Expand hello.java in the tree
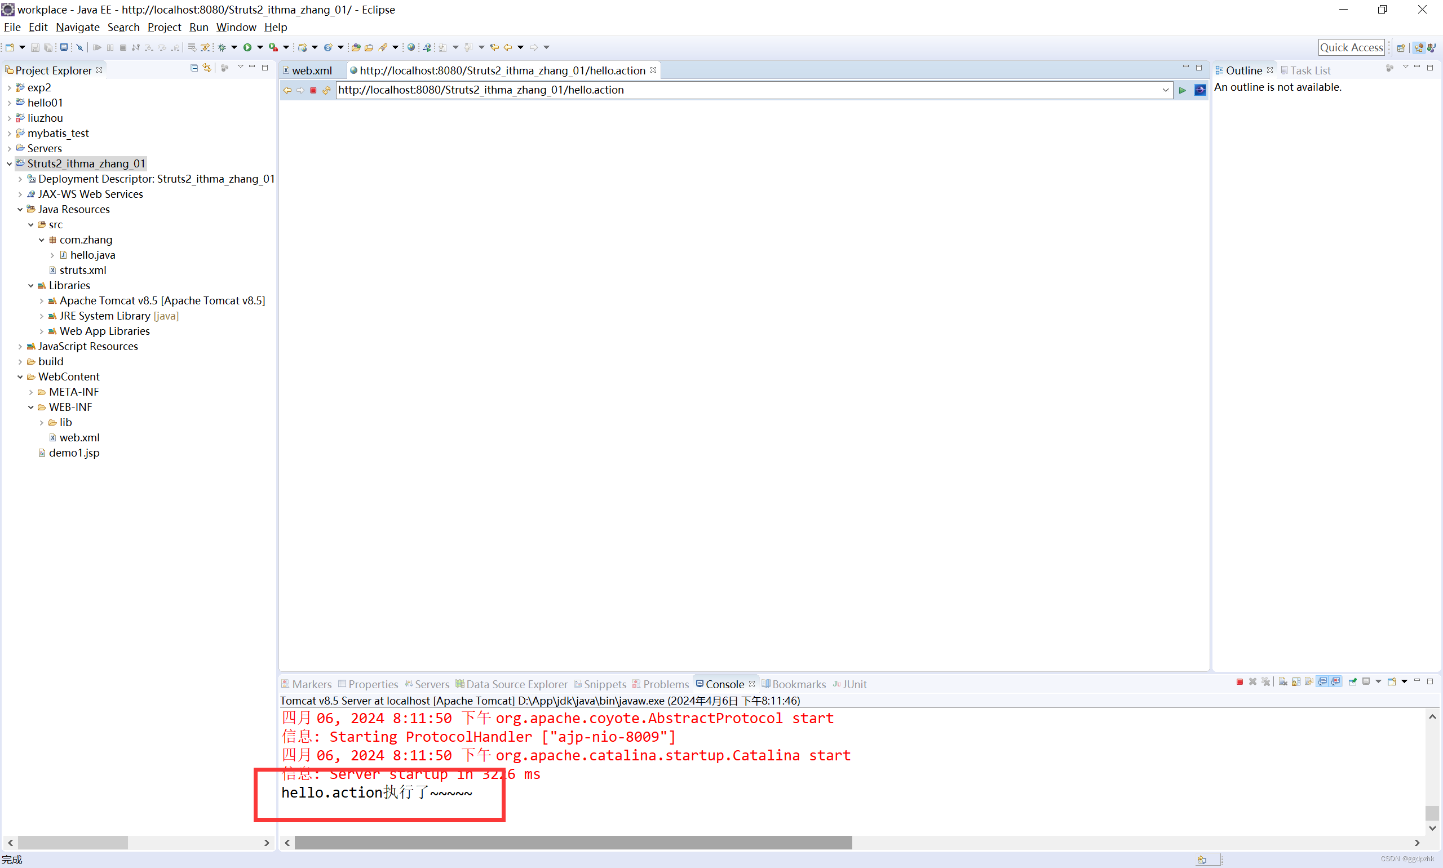 pyautogui.click(x=52, y=255)
